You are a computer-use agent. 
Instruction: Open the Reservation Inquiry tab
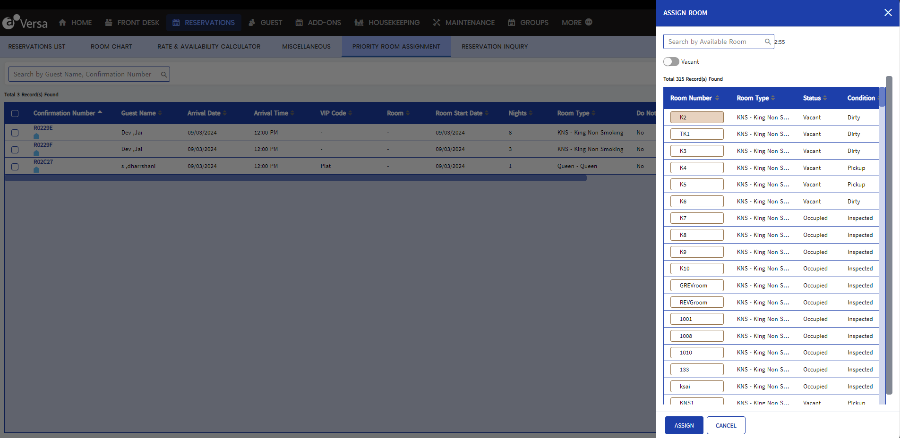[494, 46]
